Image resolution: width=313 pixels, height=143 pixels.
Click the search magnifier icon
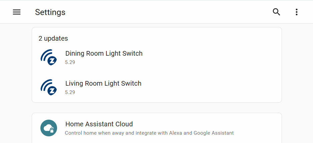276,12
